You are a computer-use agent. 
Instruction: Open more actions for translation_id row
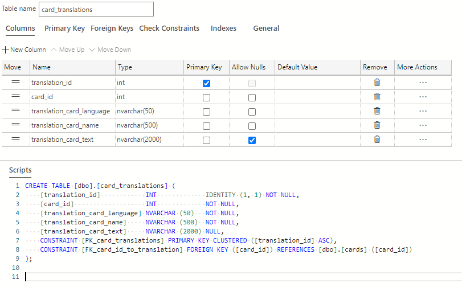coord(423,83)
